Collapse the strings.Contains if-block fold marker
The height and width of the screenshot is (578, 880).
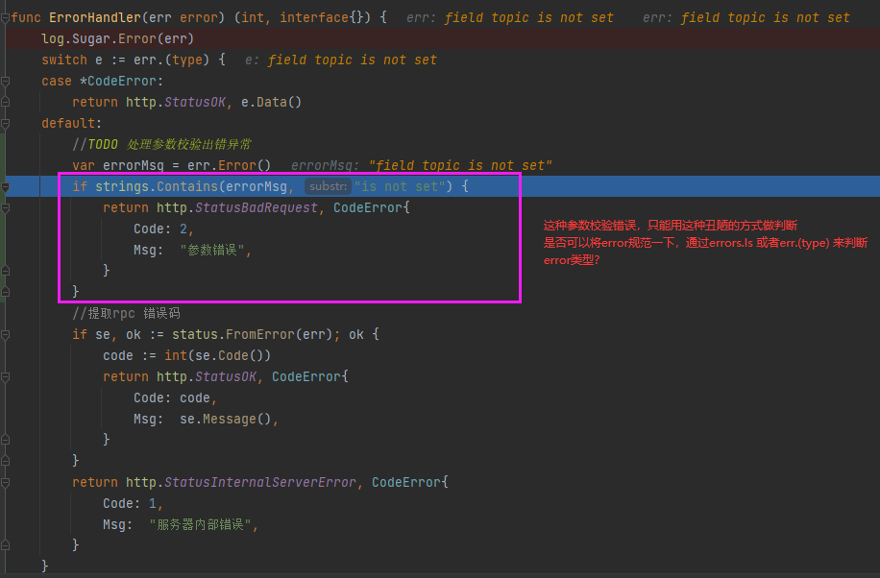point(5,187)
